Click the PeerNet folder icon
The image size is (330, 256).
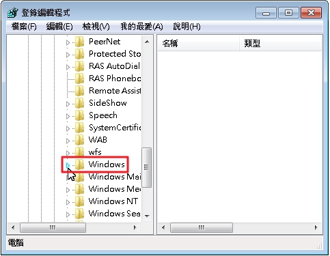pos(80,42)
